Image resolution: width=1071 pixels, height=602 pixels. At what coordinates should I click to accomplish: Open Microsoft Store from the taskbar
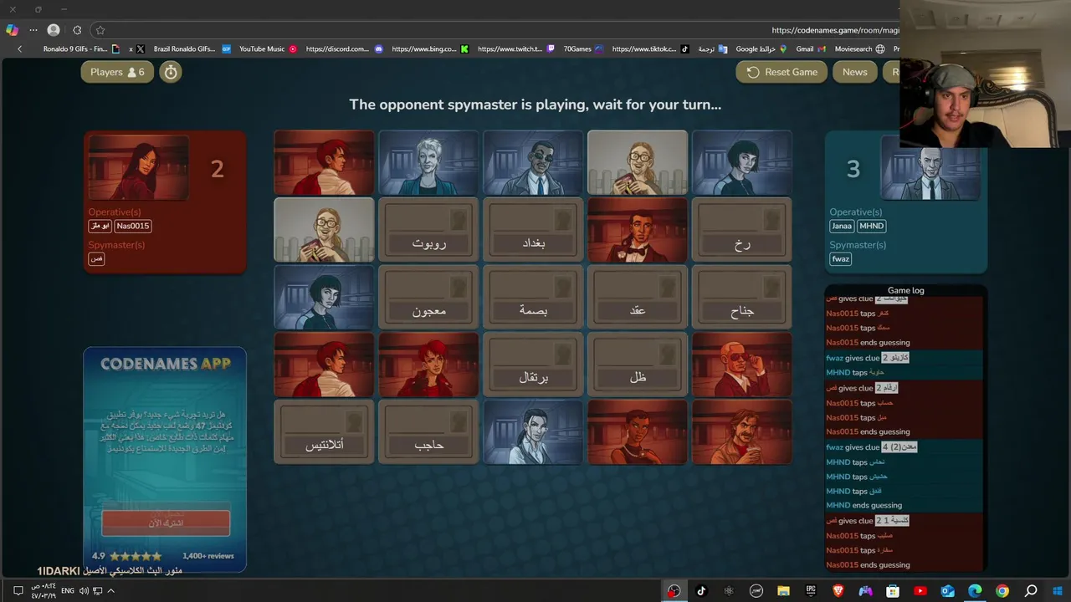point(893,591)
